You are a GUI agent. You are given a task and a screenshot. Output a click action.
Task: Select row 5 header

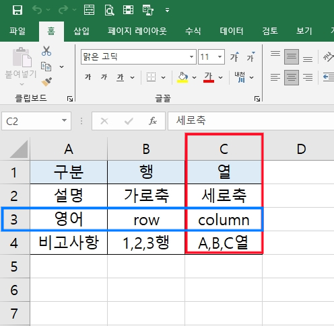pos(14,266)
